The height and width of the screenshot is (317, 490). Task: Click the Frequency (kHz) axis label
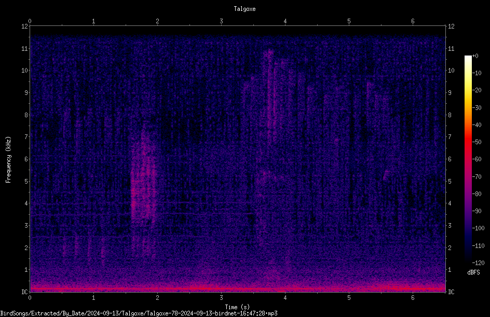(8, 160)
